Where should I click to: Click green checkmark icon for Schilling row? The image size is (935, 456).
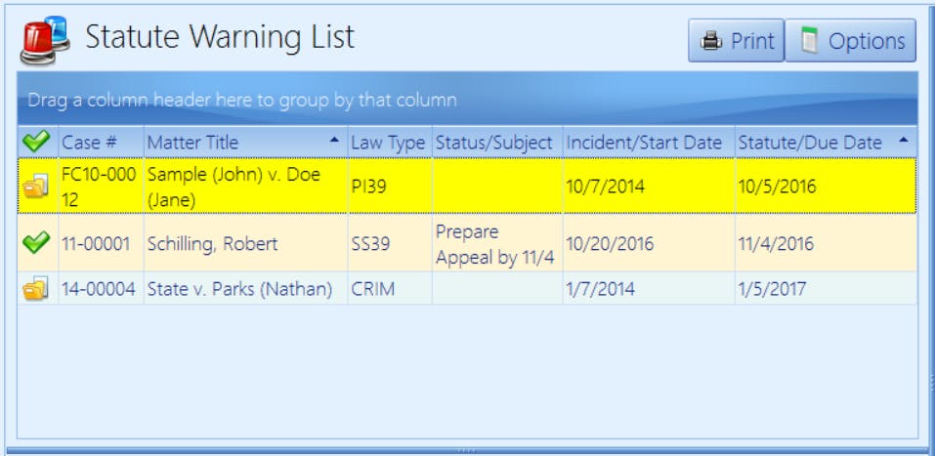pyautogui.click(x=36, y=244)
